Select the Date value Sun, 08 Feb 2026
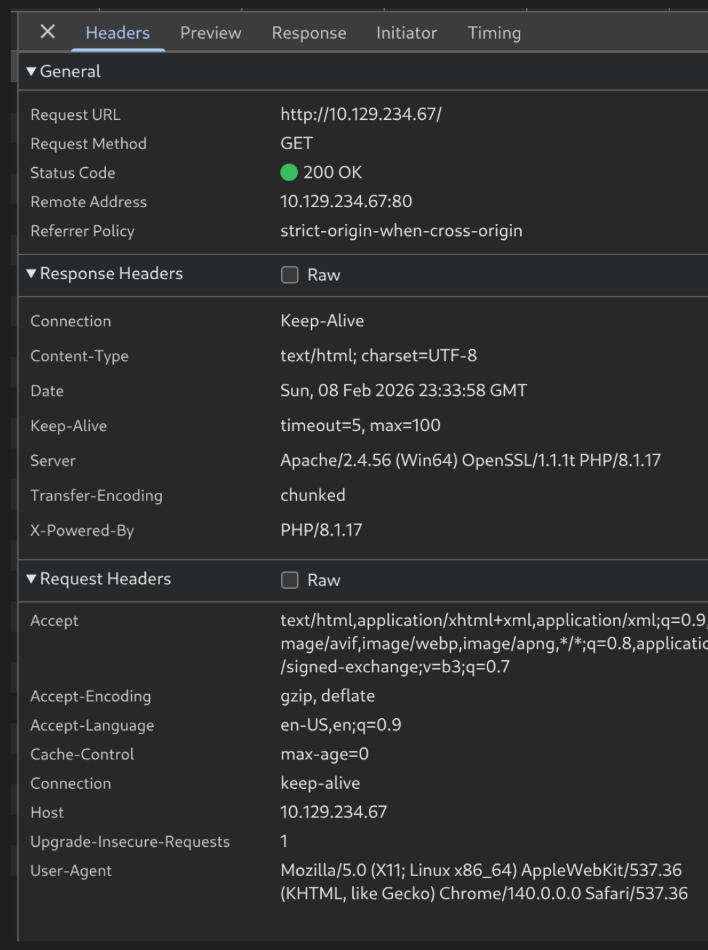 pyautogui.click(x=404, y=390)
